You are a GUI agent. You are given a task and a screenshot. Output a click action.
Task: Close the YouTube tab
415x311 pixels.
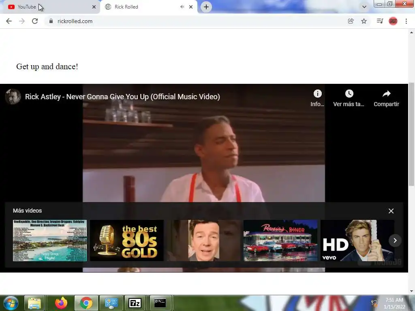(94, 7)
